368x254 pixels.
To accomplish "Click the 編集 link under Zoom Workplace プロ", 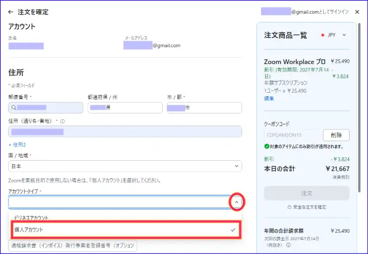I will point(269,98).
